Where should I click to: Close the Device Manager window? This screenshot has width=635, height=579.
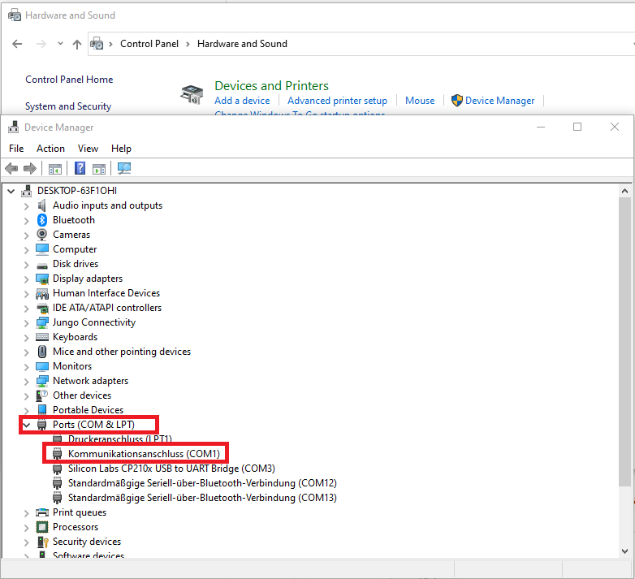click(615, 127)
